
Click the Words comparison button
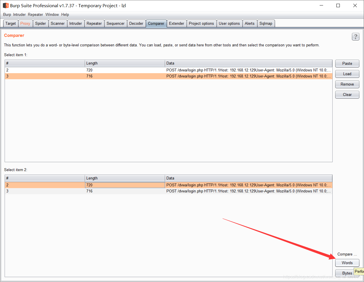point(347,263)
